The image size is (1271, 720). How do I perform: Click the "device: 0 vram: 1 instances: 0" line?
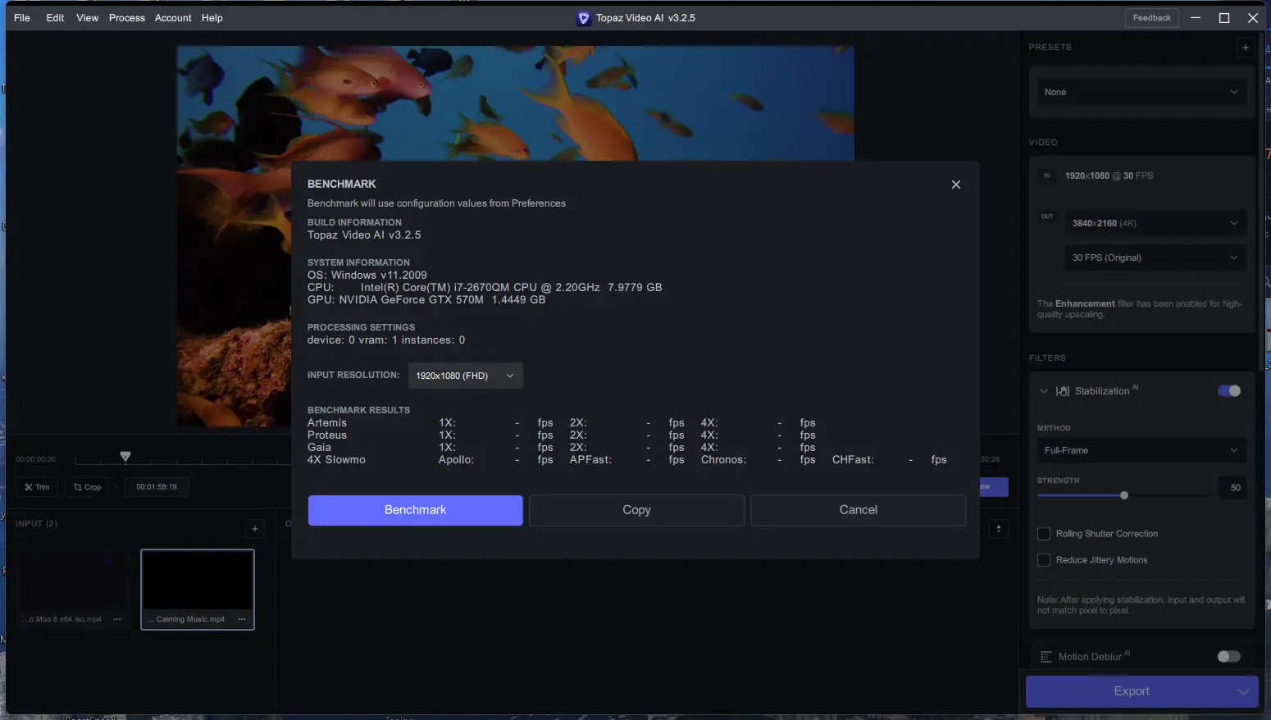(386, 340)
